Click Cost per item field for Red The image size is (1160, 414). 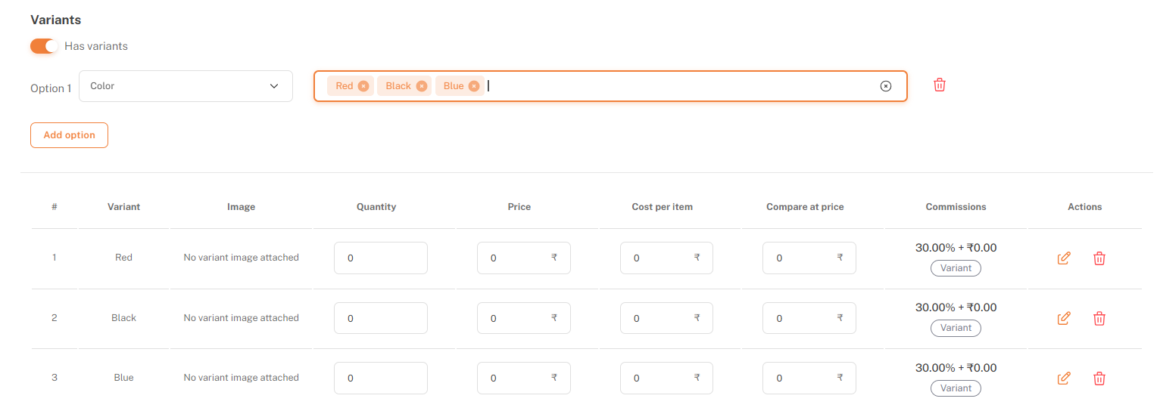coord(666,258)
